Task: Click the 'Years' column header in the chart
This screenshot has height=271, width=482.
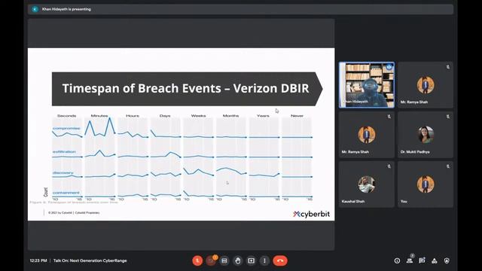Action: coord(263,116)
